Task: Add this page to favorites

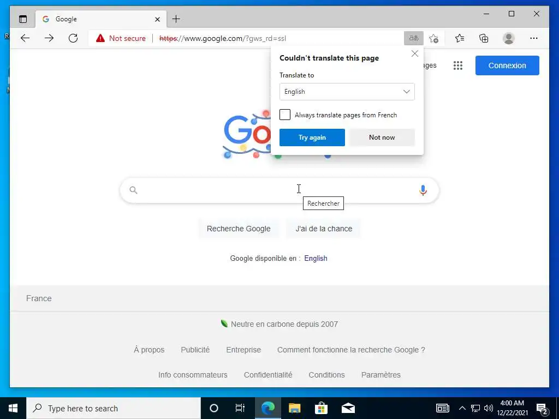Action: (x=433, y=38)
